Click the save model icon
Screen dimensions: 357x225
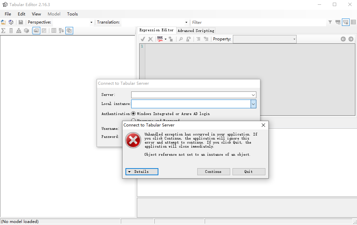21,22
